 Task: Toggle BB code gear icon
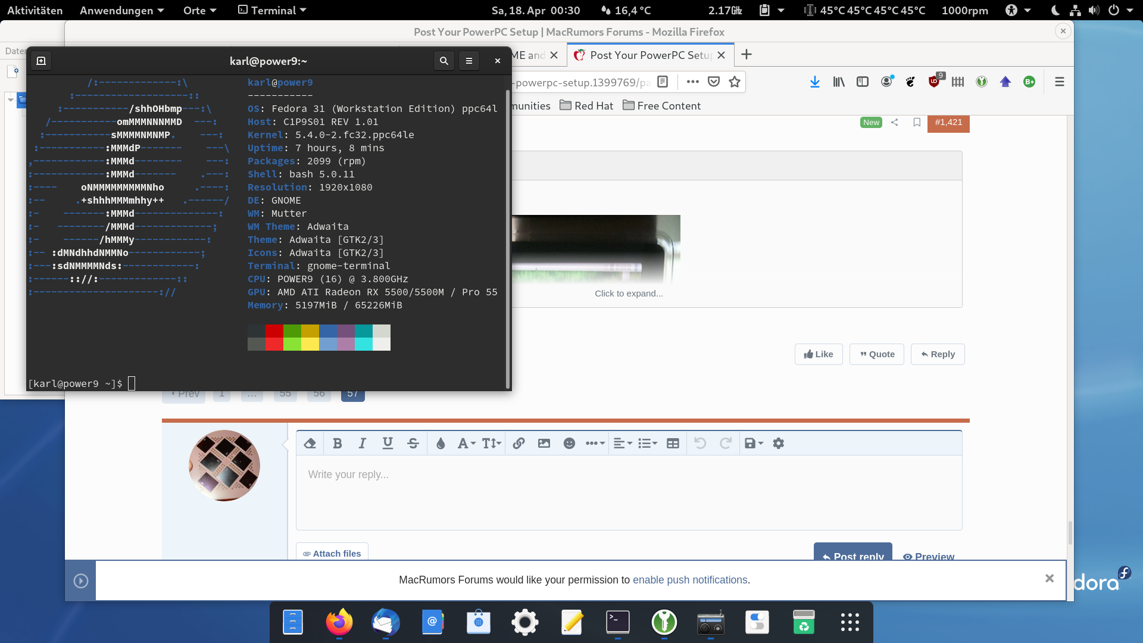[x=778, y=444]
